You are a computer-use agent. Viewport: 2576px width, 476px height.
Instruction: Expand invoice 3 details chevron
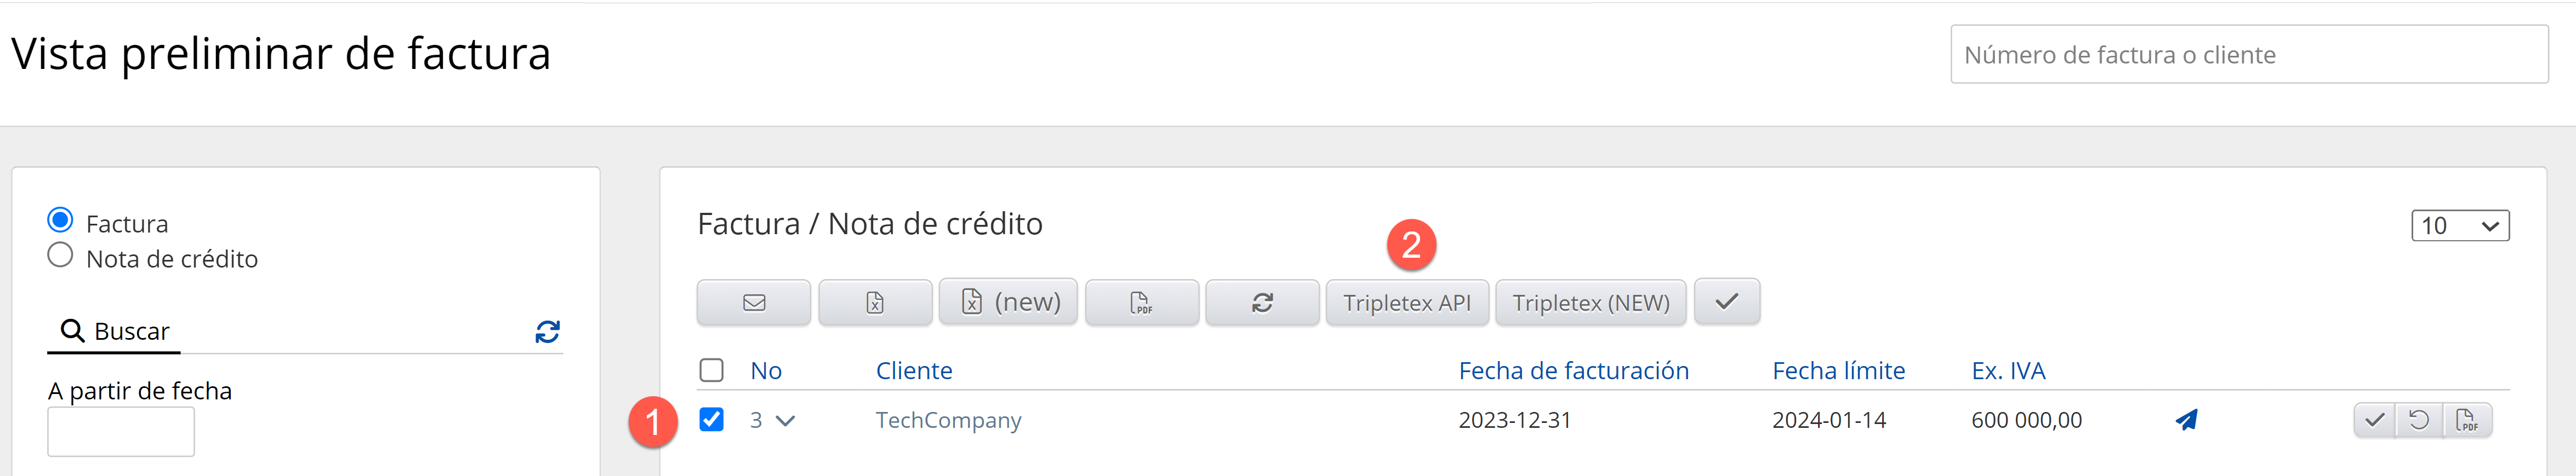tap(786, 421)
